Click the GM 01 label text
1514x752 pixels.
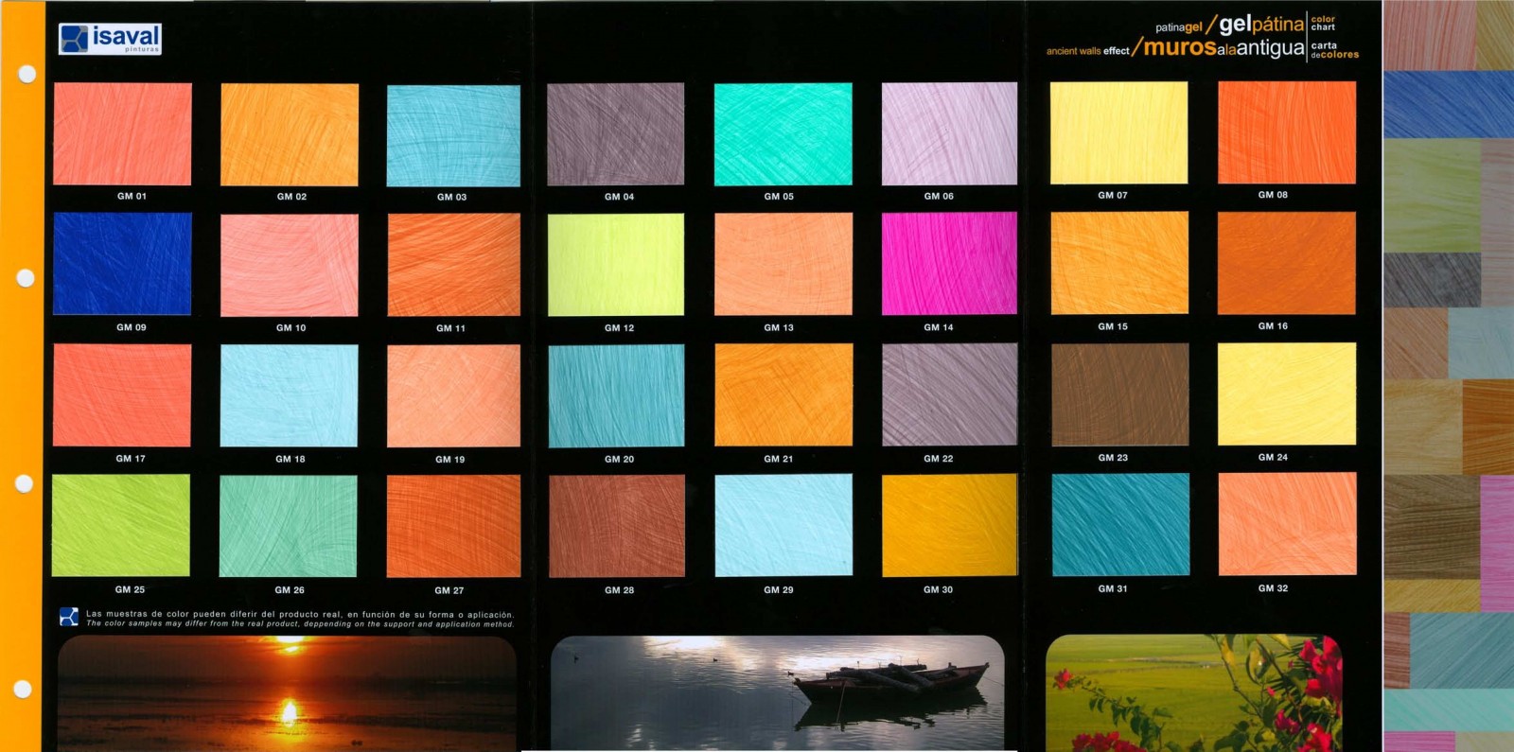(x=132, y=196)
